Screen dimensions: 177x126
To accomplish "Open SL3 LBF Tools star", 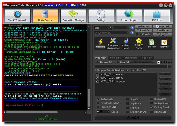I will click(139, 43).
